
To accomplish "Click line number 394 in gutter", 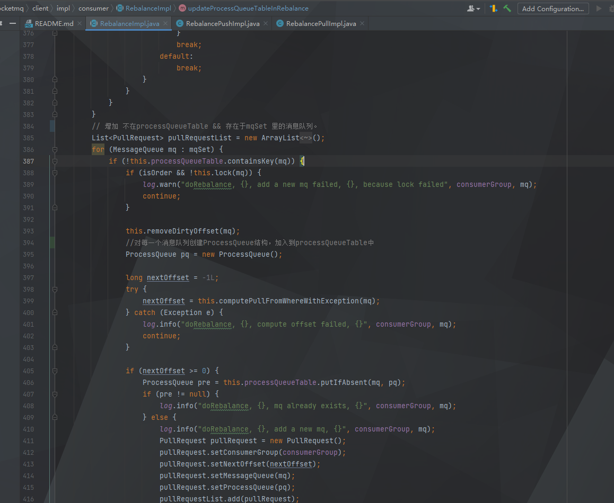I will coord(28,242).
